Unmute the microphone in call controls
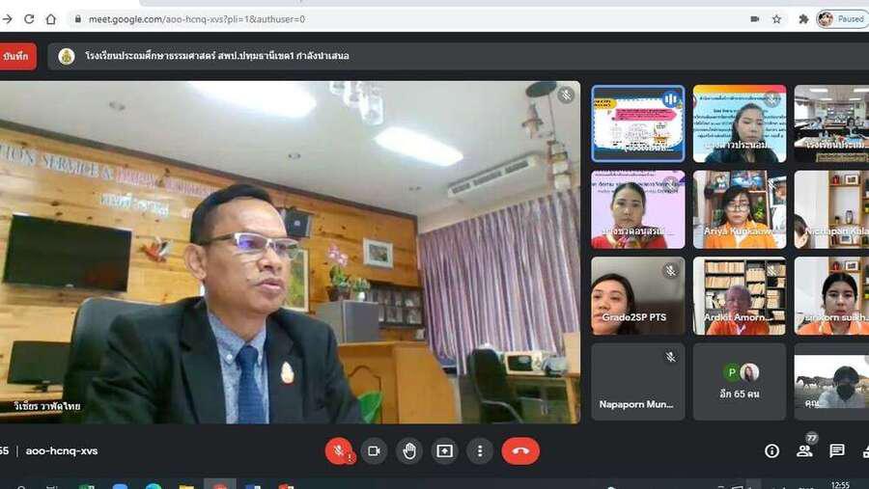This screenshot has height=489, width=869. coord(338,450)
